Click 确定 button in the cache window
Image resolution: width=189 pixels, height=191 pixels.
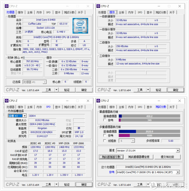point(176,90)
